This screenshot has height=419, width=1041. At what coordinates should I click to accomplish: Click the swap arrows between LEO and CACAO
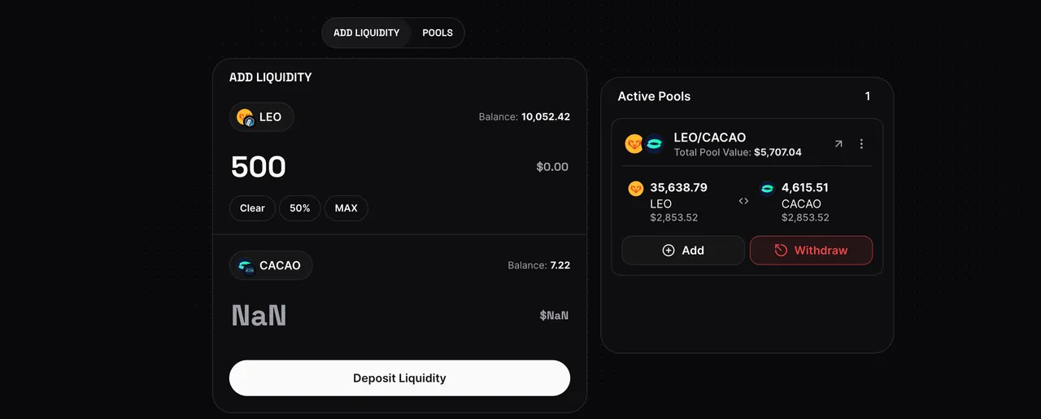click(x=743, y=201)
